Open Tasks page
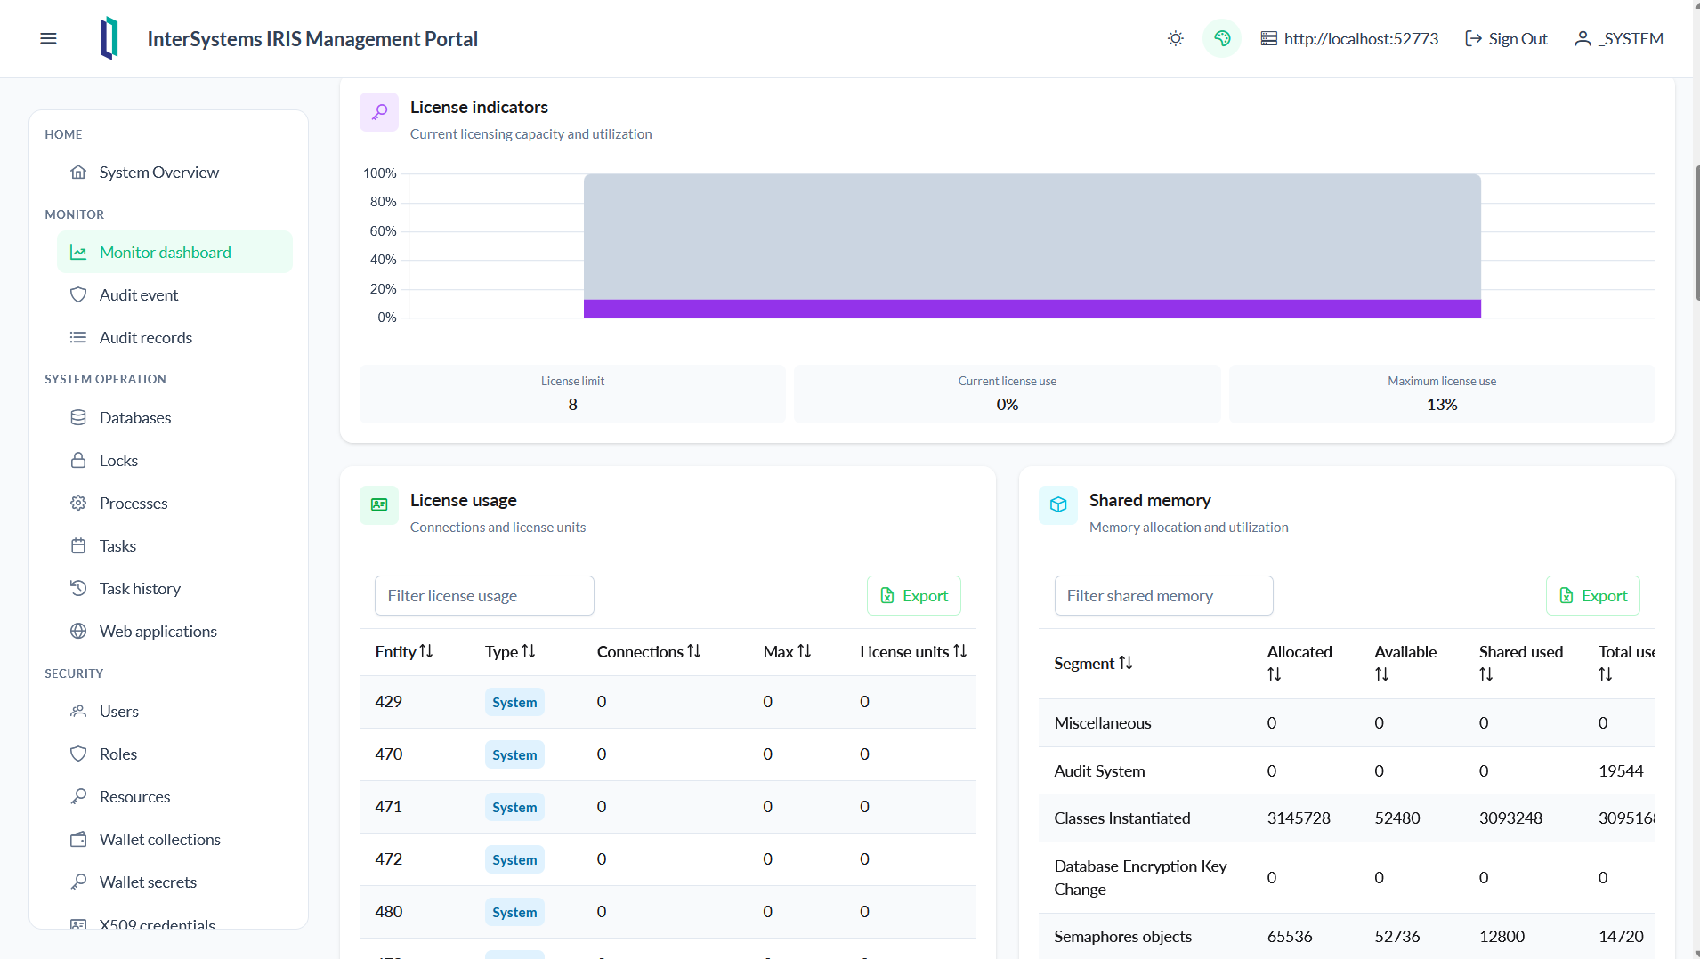 (174, 545)
